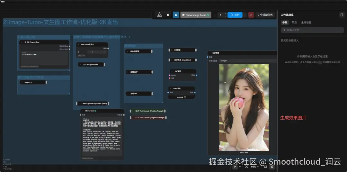Toggle the minimap icon in bottom toolbar
The height and width of the screenshot is (172, 347).
pos(266,167)
